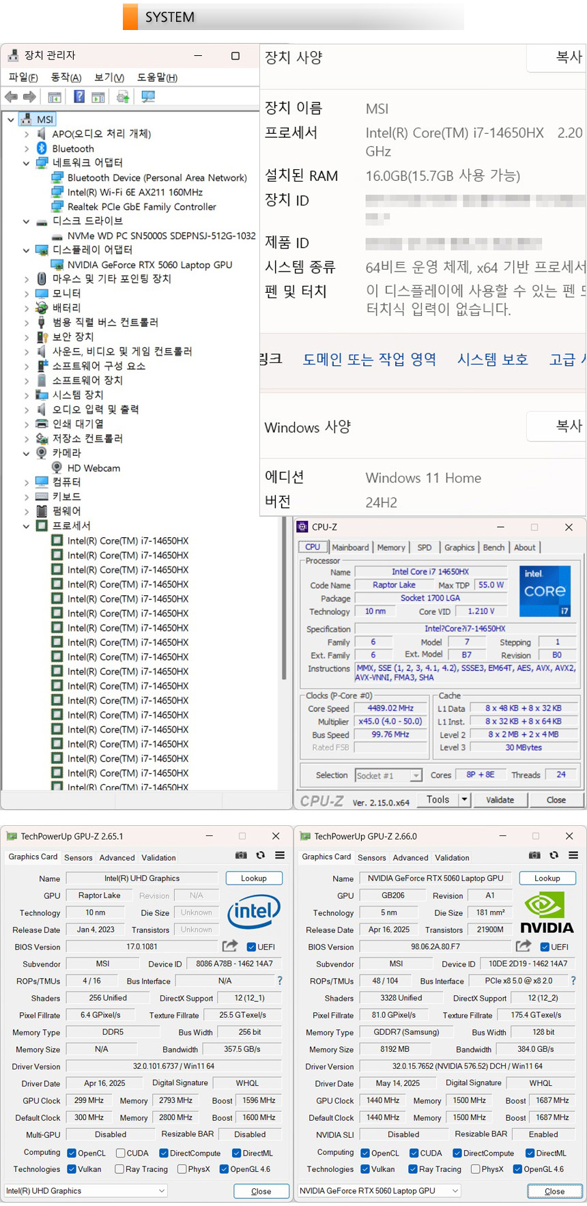Switch to the Mainboard tab in CPU-Z

click(350, 547)
